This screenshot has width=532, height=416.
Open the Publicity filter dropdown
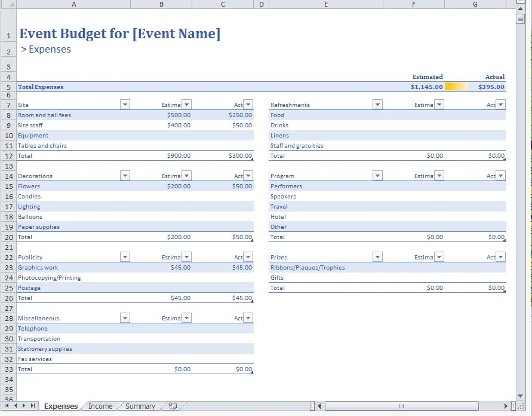coord(125,257)
